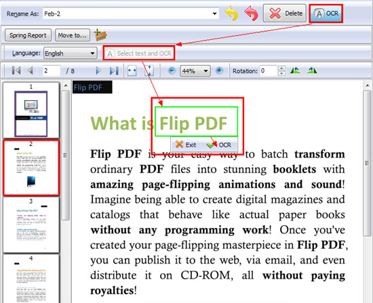Viewport: 373px width, 303px height.
Task: Click Select text and OCR button
Action: coord(139,53)
